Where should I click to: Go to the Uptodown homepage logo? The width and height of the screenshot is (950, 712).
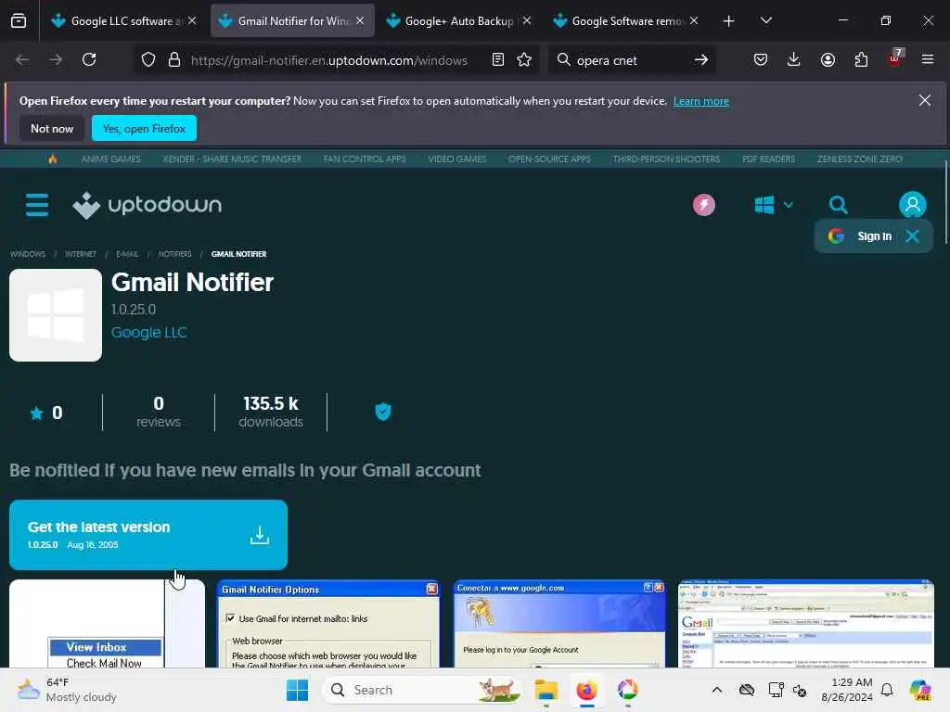[148, 205]
